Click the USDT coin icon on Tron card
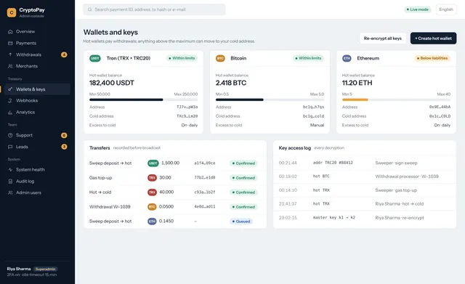465x284 pixels. click(x=95, y=58)
